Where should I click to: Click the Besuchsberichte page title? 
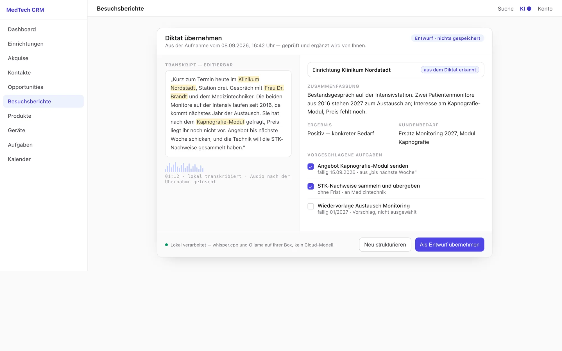[120, 8]
